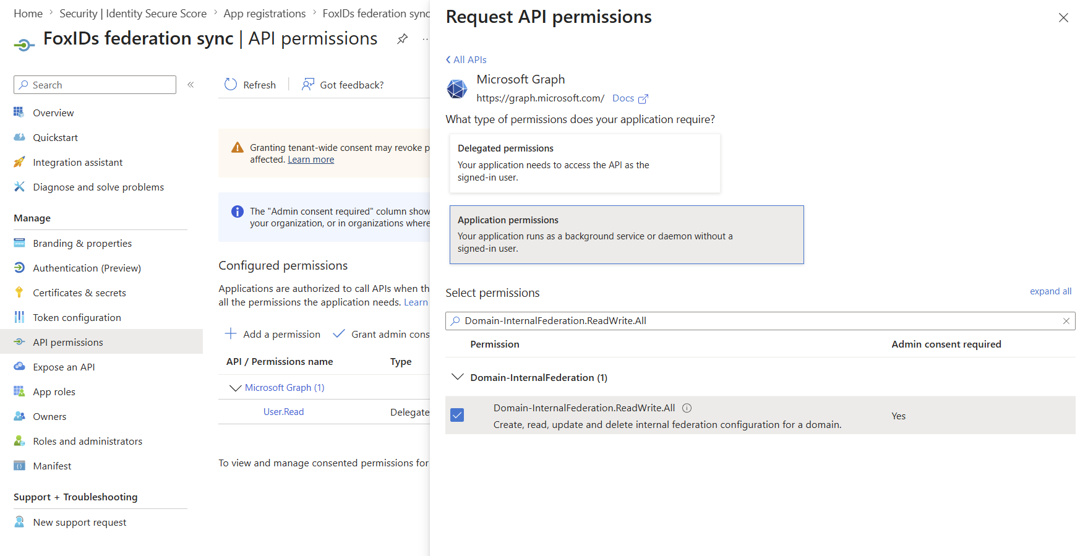Click the Docs link for Microsoft Graph
This screenshot has width=1088, height=556.
pyautogui.click(x=623, y=98)
